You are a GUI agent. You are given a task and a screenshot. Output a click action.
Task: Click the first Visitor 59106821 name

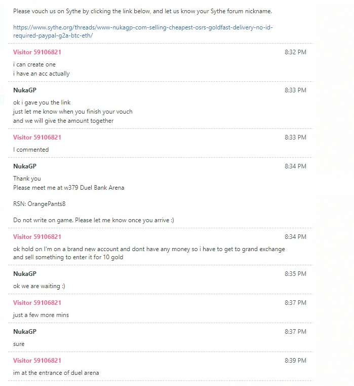pos(37,52)
